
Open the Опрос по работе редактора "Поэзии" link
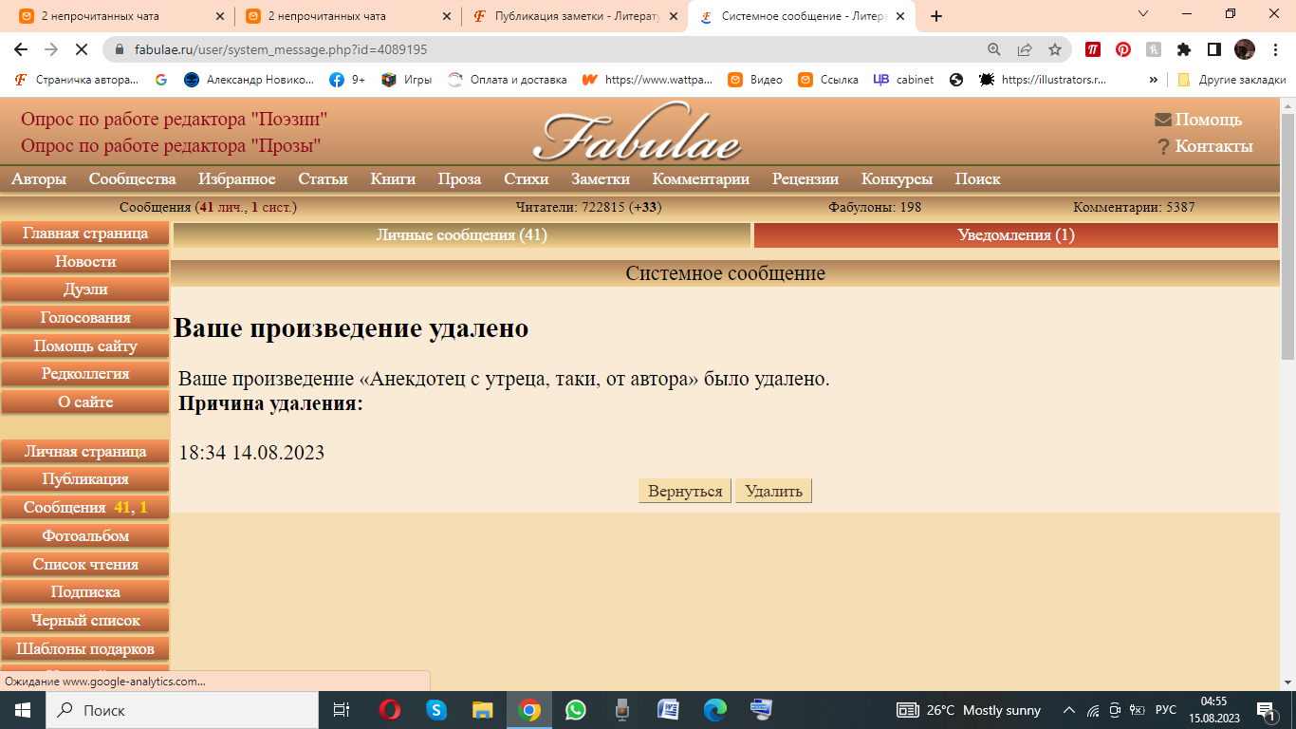pyautogui.click(x=175, y=119)
